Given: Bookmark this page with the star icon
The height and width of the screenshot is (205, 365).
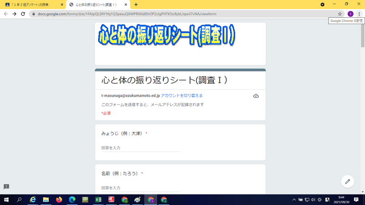Looking at the screenshot, I should (x=340, y=14).
